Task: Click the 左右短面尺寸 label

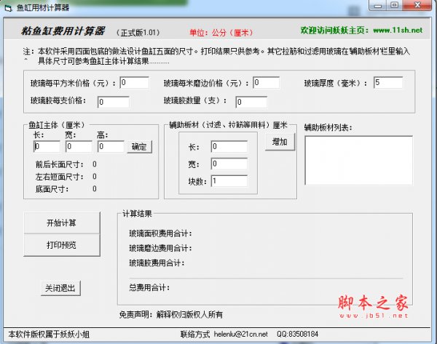Action: (60, 177)
